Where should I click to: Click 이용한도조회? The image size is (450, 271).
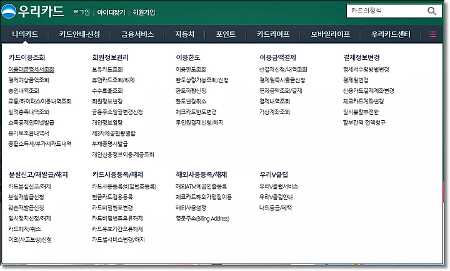pyautogui.click(x=191, y=70)
